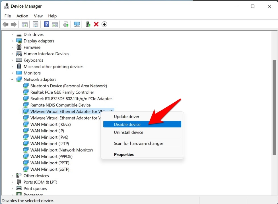
Task: Click the red X uninstall device toolbar icon
Action: click(x=96, y=24)
